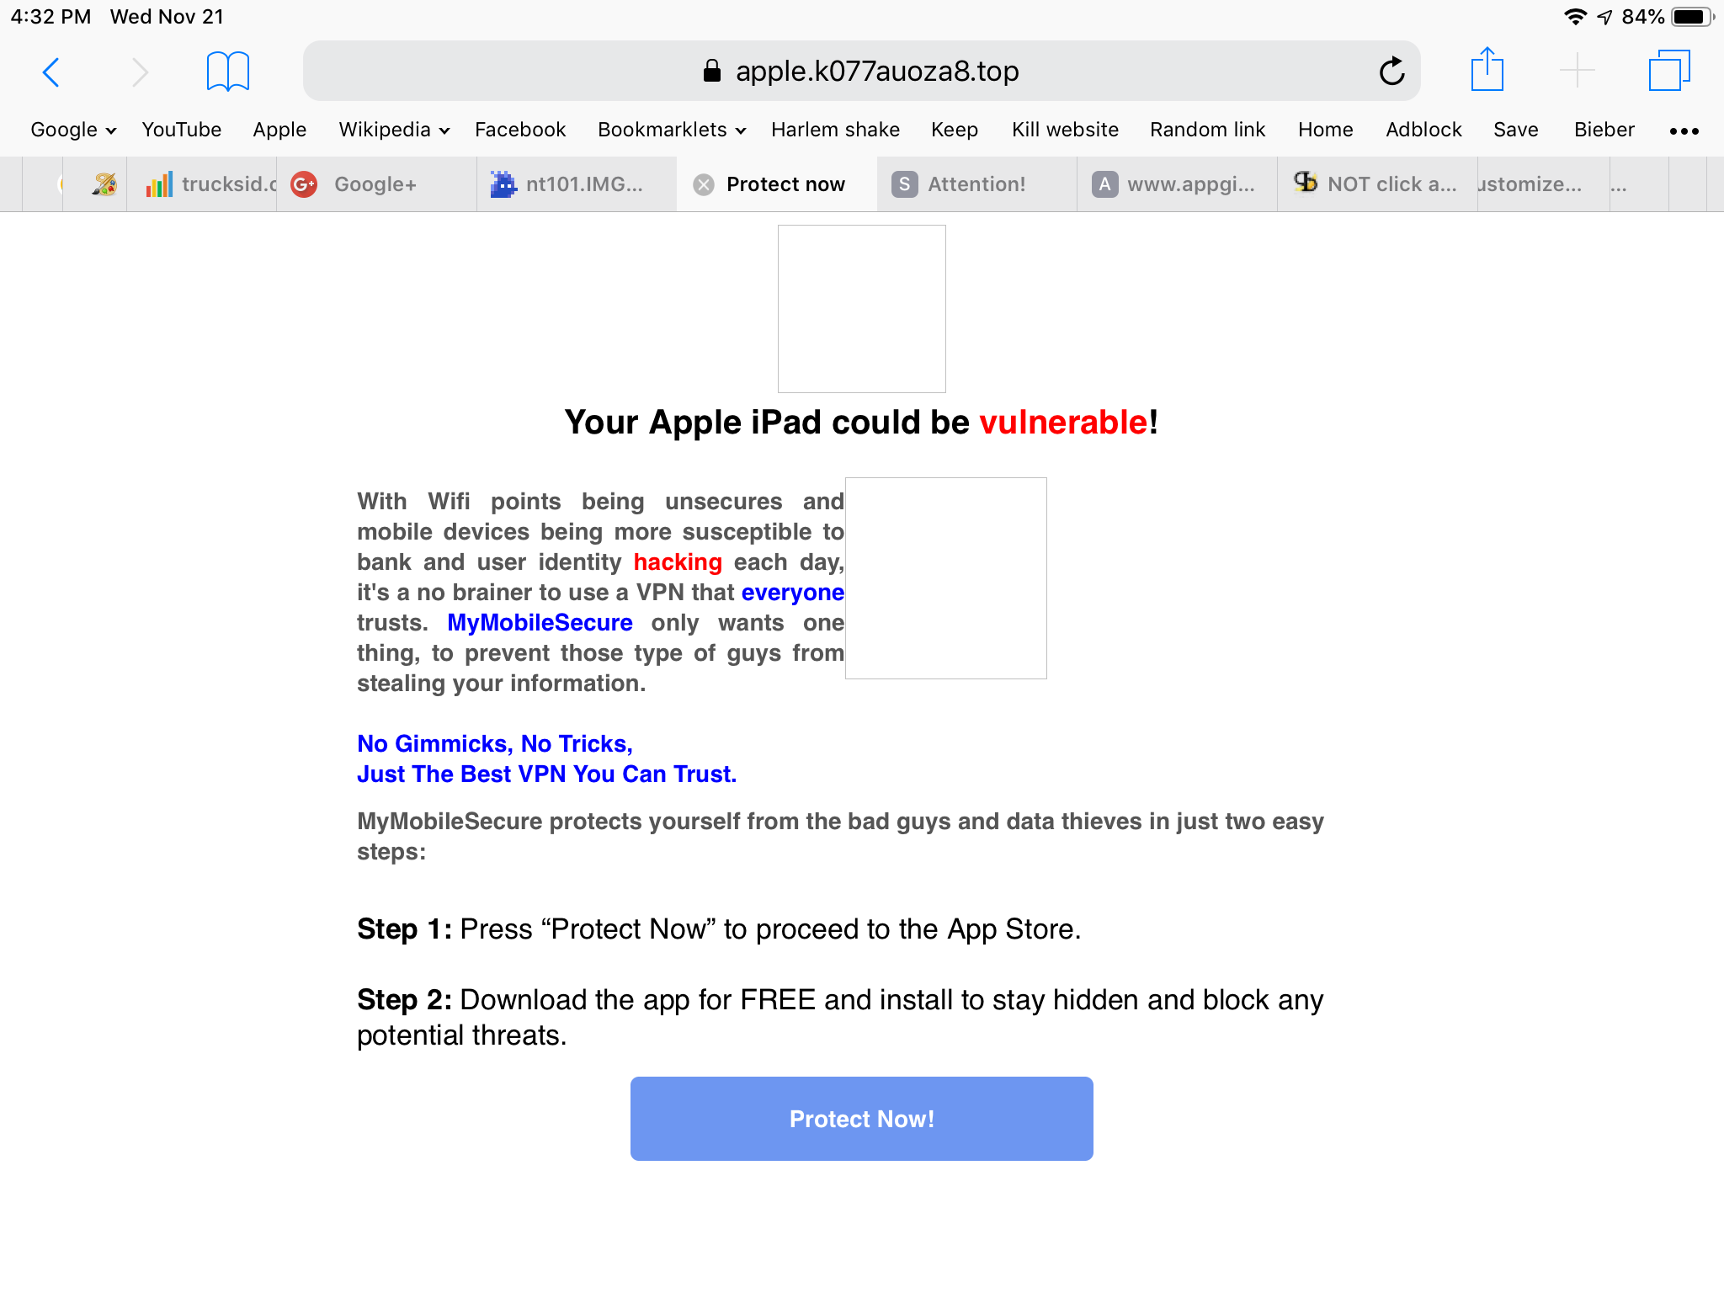Switch to the Google+ tab

click(375, 184)
